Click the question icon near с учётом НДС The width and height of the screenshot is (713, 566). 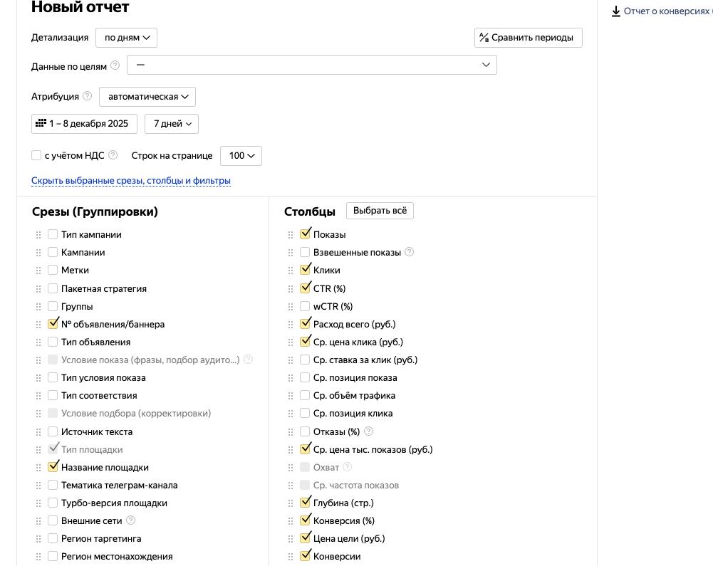[x=113, y=155]
